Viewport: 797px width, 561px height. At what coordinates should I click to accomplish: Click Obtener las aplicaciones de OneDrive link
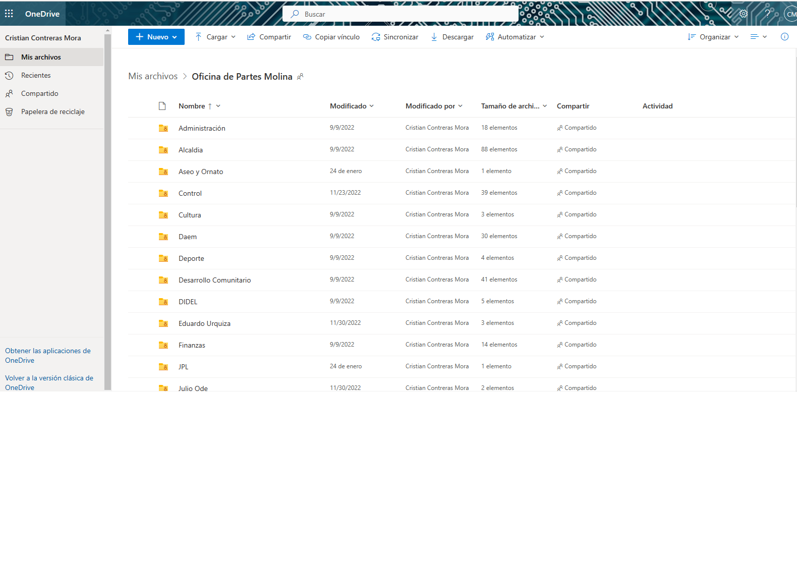click(x=47, y=355)
